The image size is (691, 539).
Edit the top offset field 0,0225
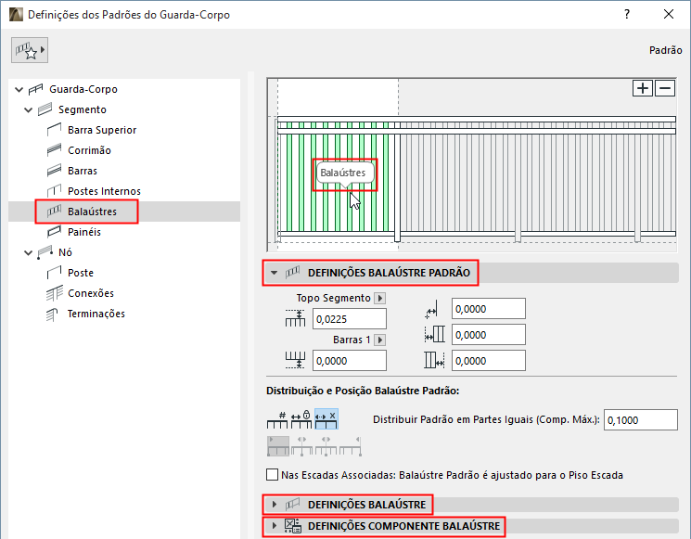(350, 319)
